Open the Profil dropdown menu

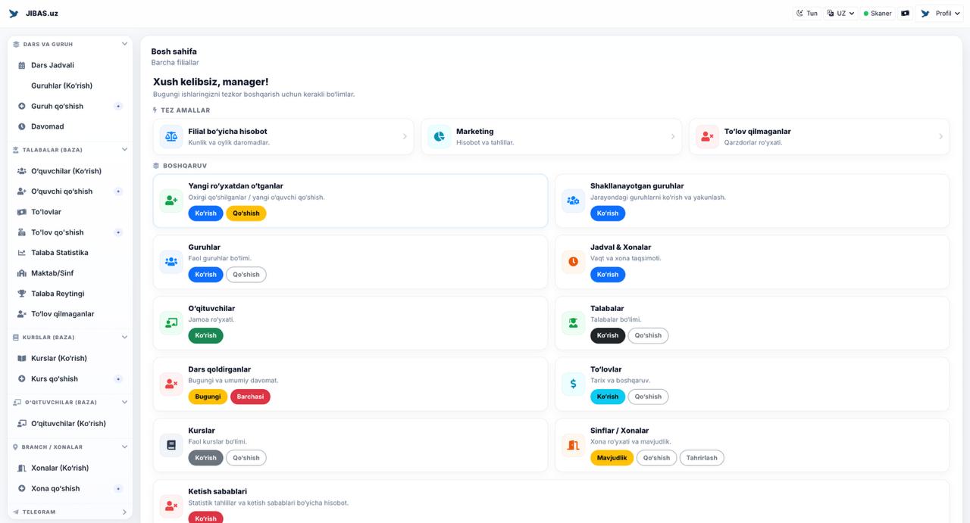(940, 14)
